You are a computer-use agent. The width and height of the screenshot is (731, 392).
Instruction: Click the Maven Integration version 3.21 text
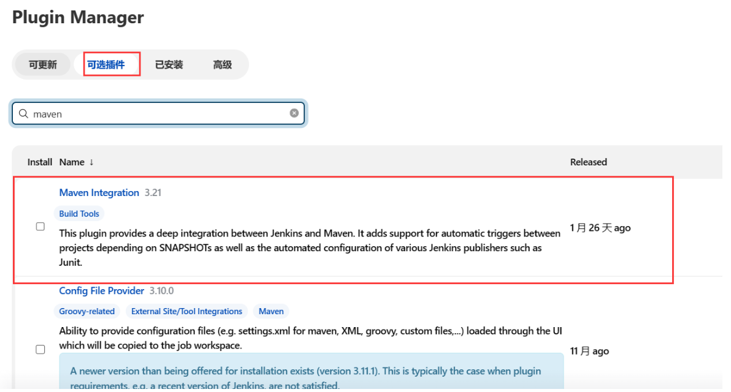coord(153,193)
